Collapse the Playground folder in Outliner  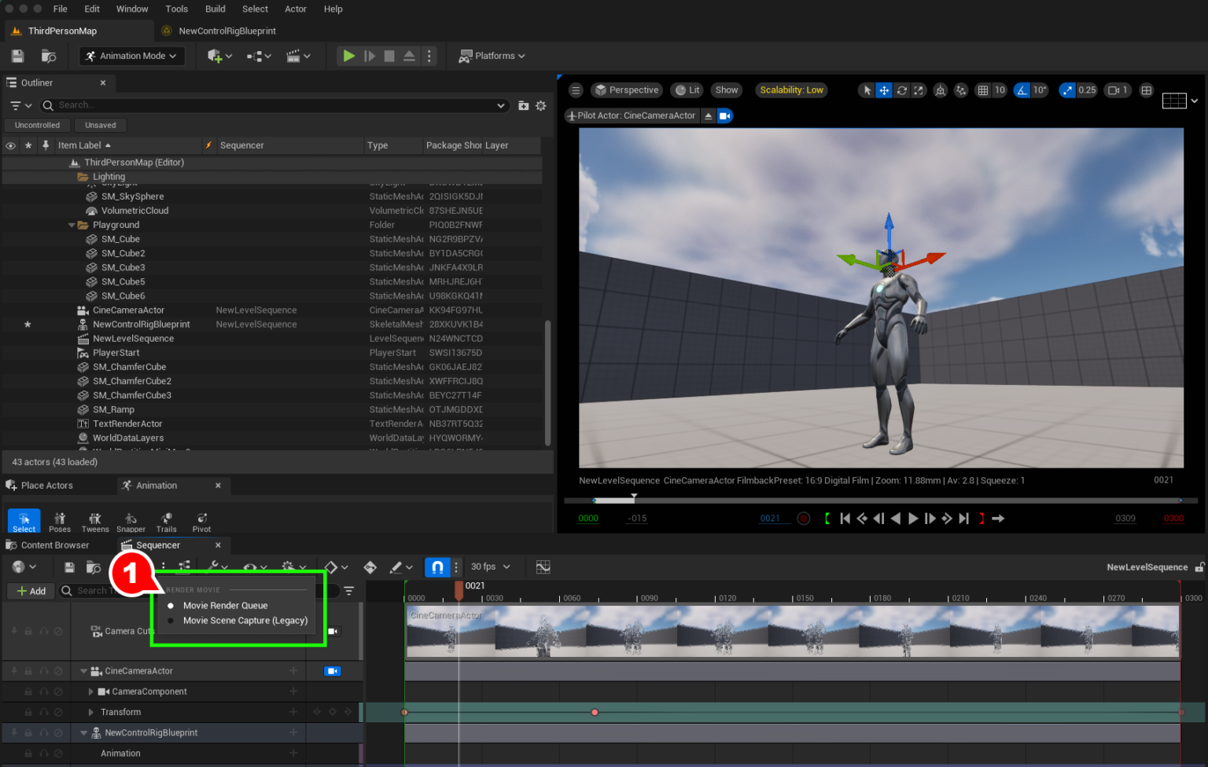71,224
